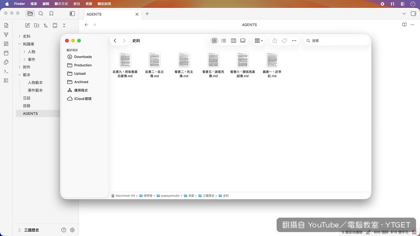Open Obsidian's search pane icon
420x236 pixels.
[41, 14]
